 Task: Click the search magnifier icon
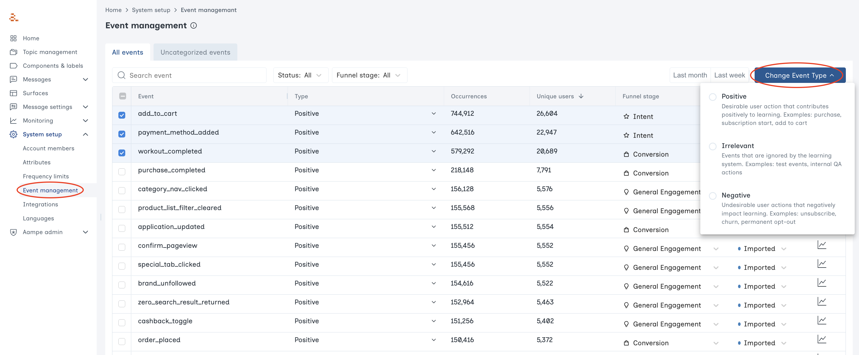coord(121,75)
